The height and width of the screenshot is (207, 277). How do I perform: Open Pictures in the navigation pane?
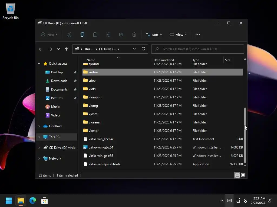tap(57, 98)
